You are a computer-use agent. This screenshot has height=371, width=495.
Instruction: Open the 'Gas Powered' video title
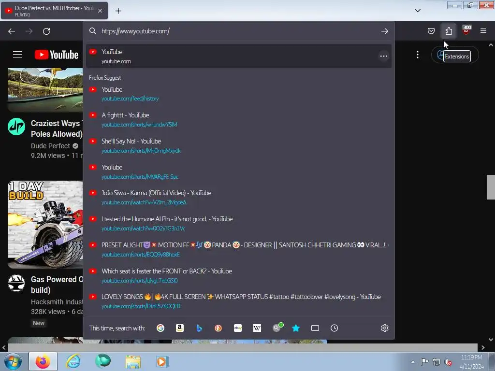tap(57, 285)
